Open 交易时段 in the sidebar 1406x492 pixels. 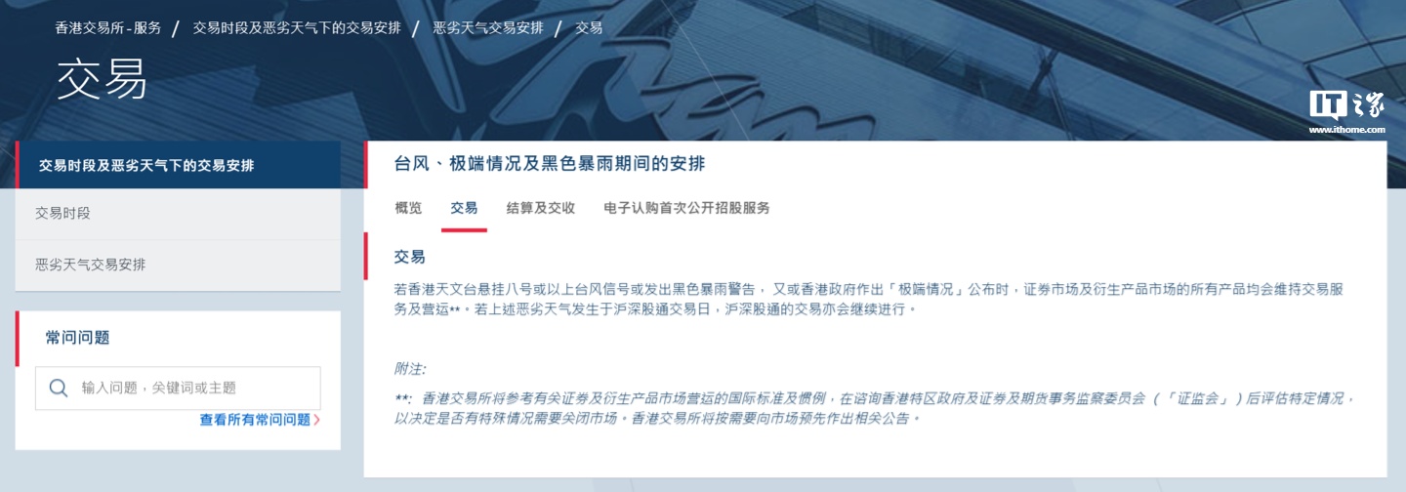tap(178, 213)
